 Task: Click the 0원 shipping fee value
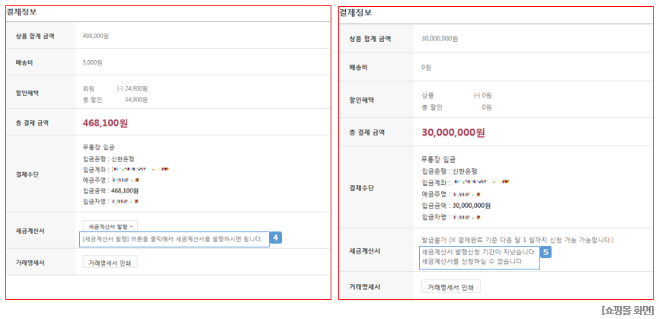[427, 67]
